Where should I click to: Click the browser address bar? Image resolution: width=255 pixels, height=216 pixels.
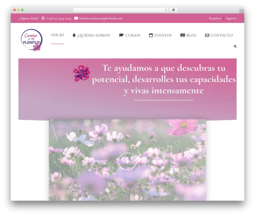point(121,10)
